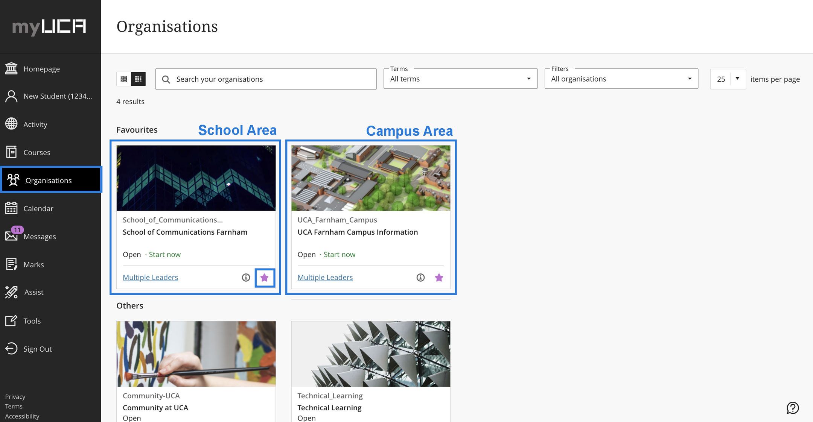The image size is (813, 422).
Task: Switch to grid view for organisations
Action: [x=138, y=79]
